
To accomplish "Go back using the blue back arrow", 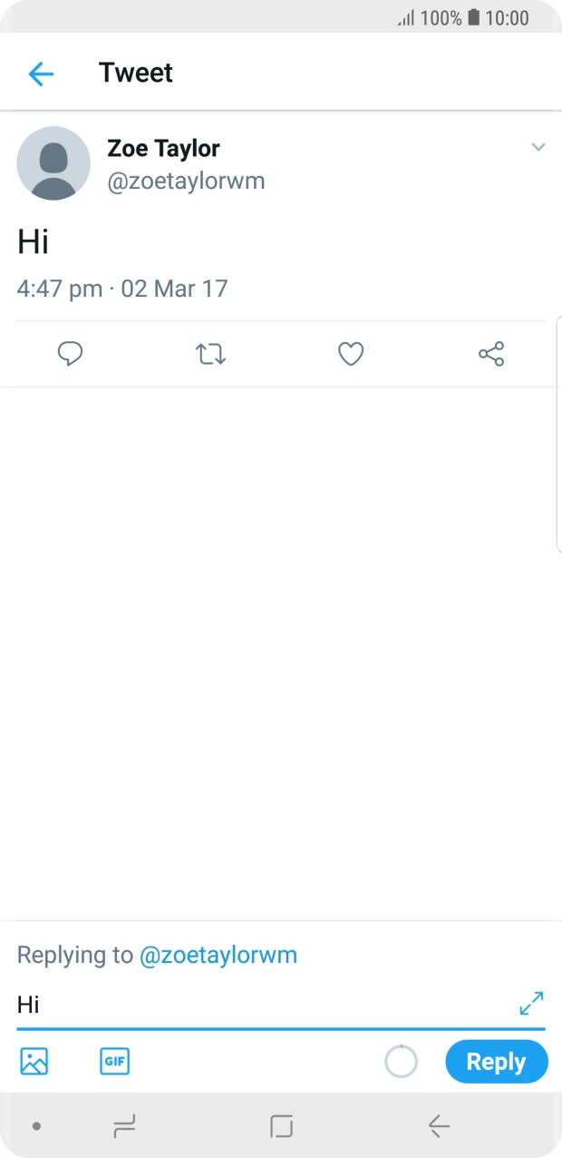I will tap(40, 73).
